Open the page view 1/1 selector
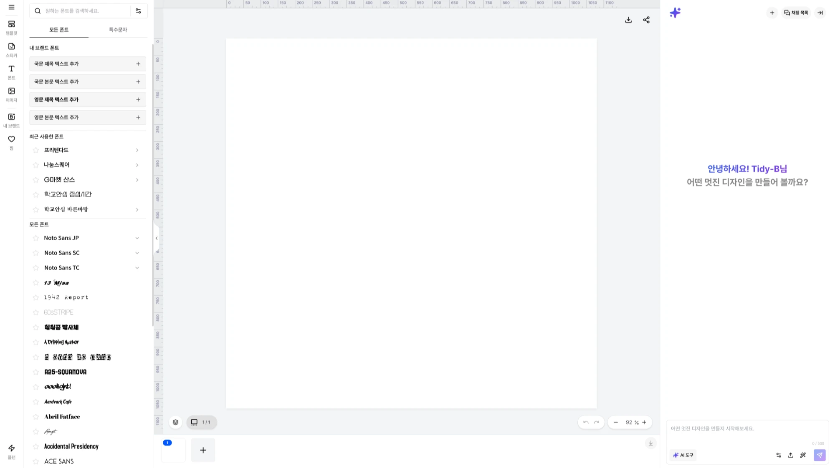This screenshot has width=835, height=468. [x=201, y=422]
